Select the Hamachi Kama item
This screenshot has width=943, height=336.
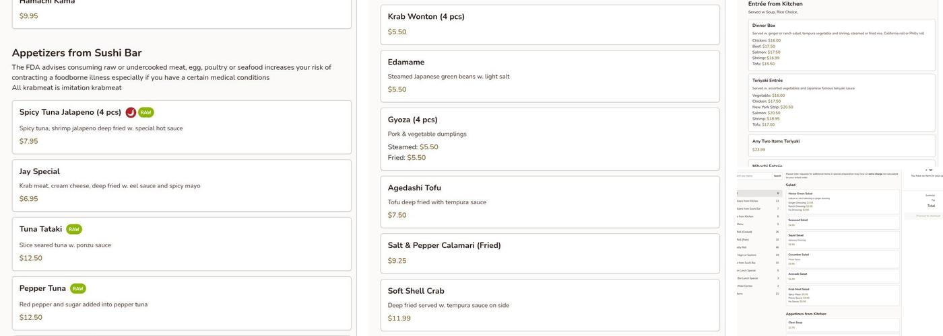(x=181, y=10)
